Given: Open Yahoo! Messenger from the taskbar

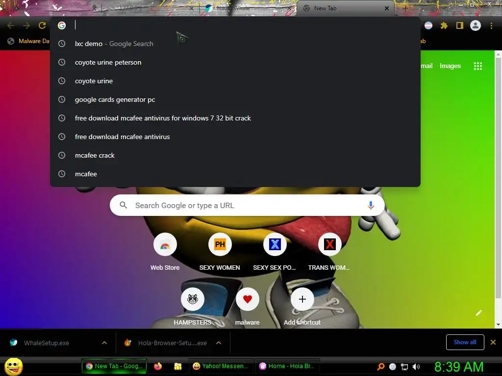Looking at the screenshot, I should tap(221, 366).
